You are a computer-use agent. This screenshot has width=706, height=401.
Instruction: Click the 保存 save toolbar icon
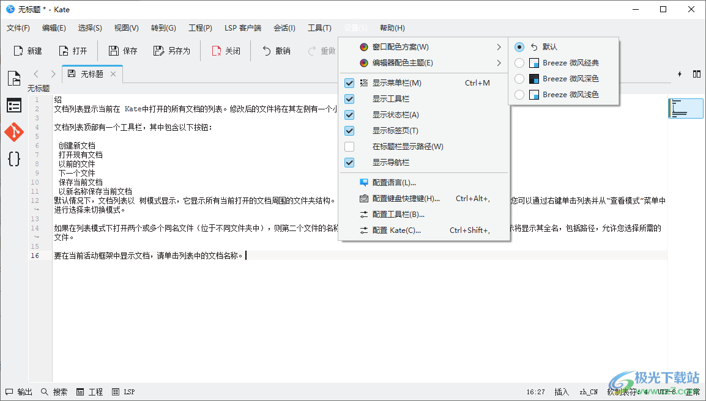pyautogui.click(x=113, y=51)
